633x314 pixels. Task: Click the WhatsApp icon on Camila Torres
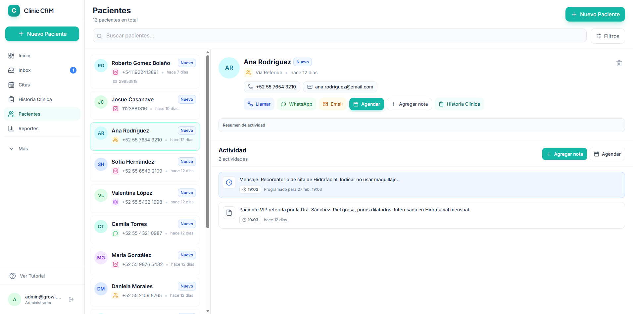point(116,233)
